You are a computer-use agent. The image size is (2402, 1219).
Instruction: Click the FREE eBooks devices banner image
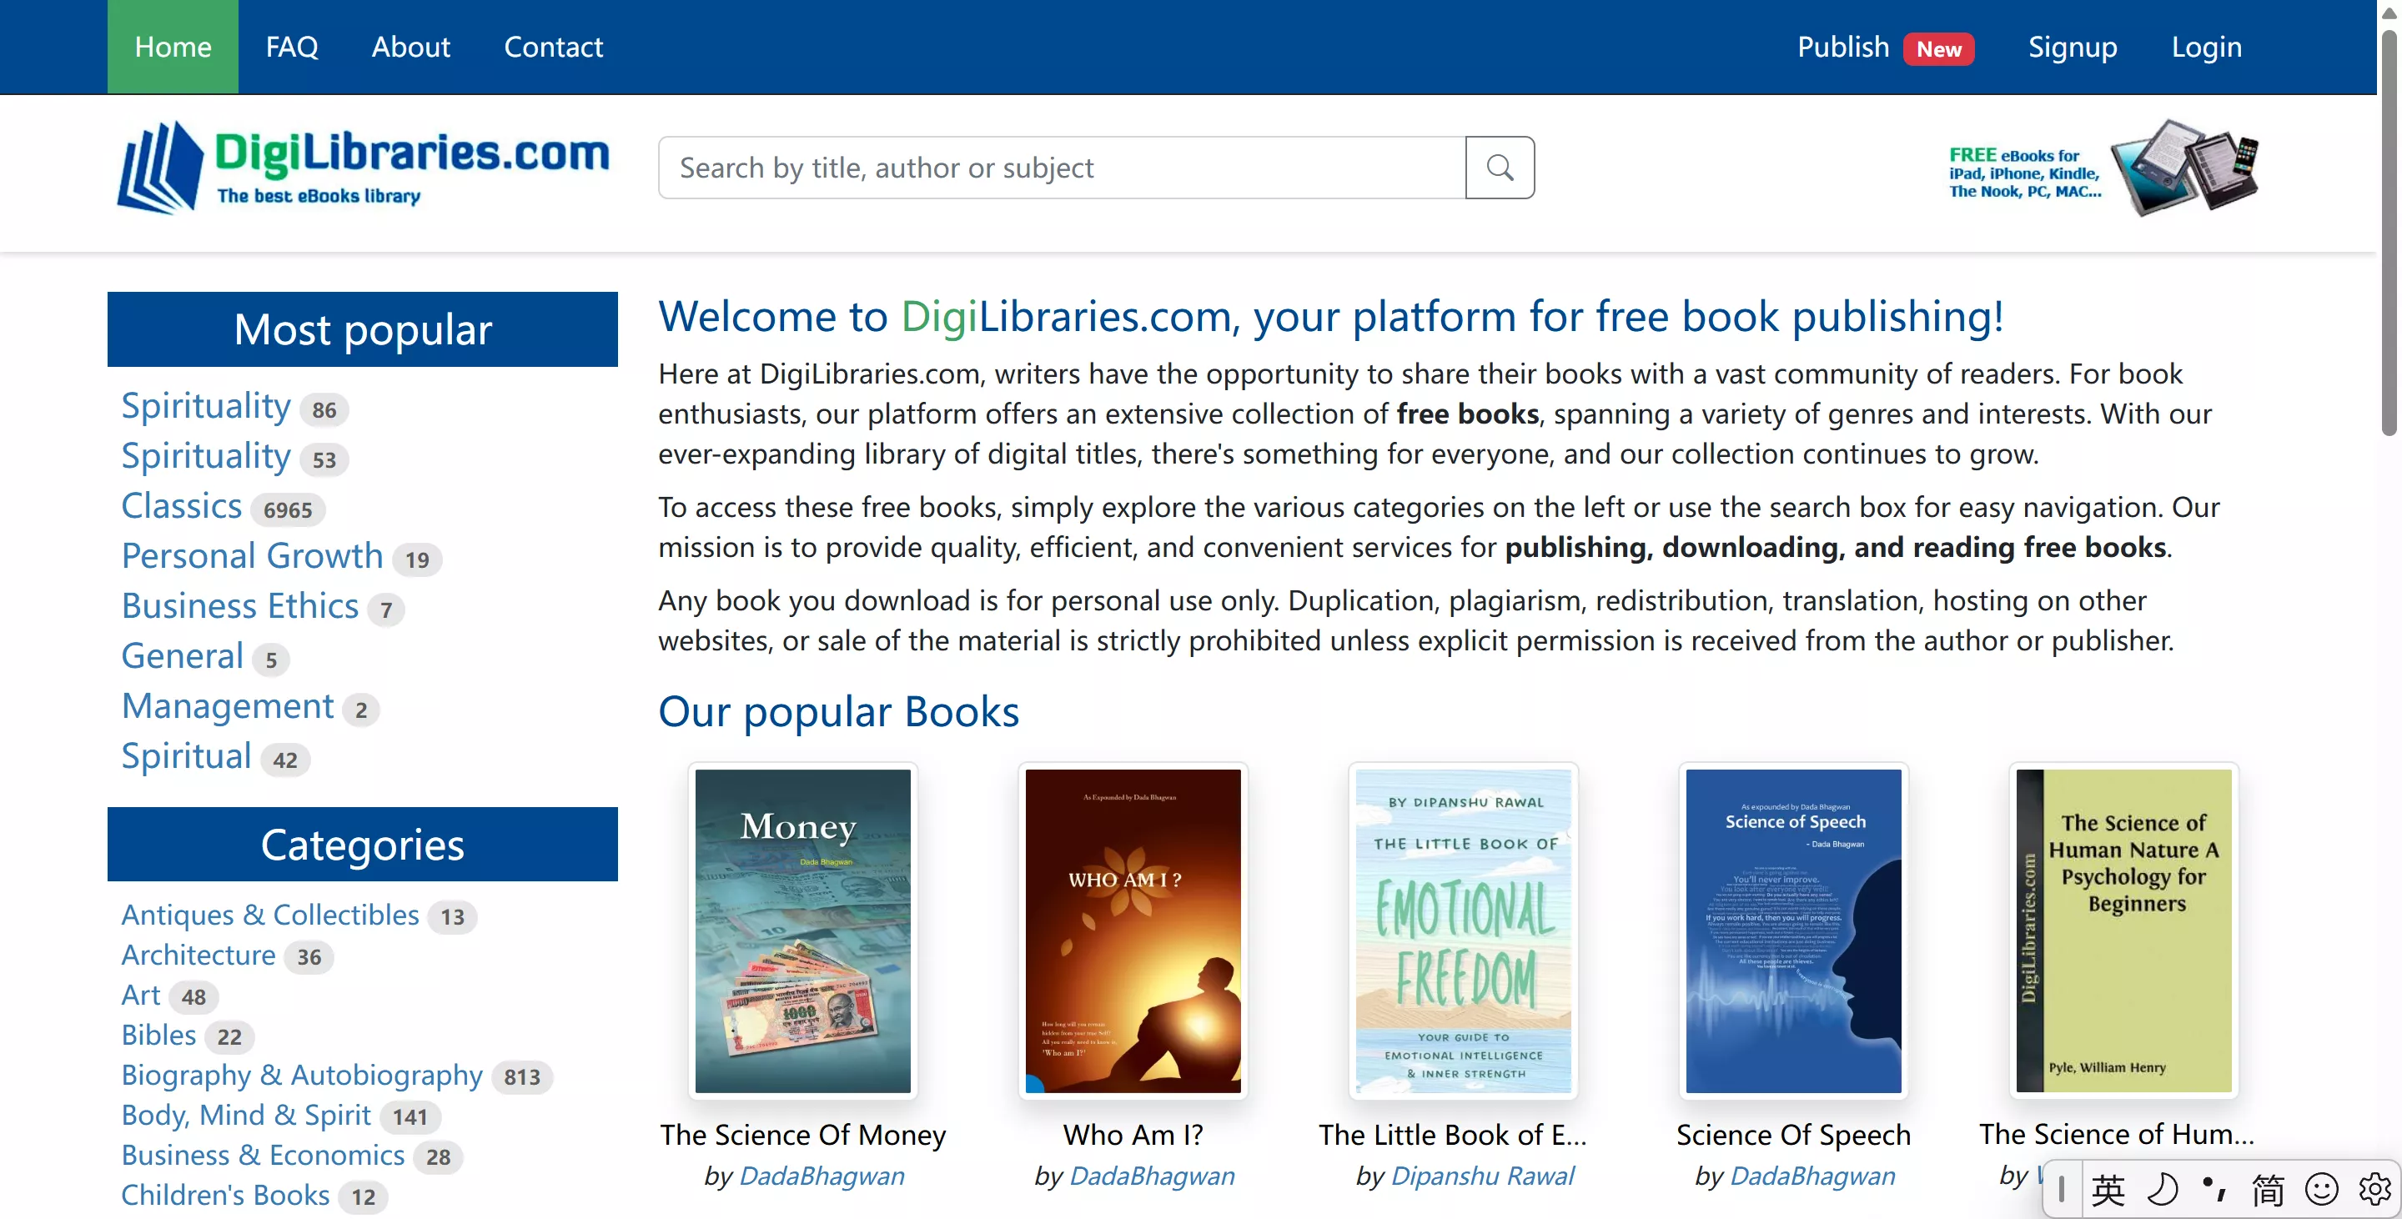2103,169
